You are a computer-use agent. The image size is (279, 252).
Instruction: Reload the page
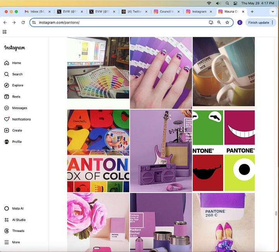23,22
